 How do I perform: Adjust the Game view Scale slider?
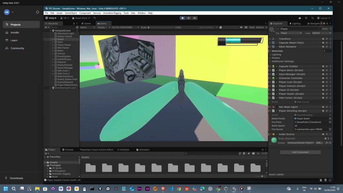coord(161,27)
